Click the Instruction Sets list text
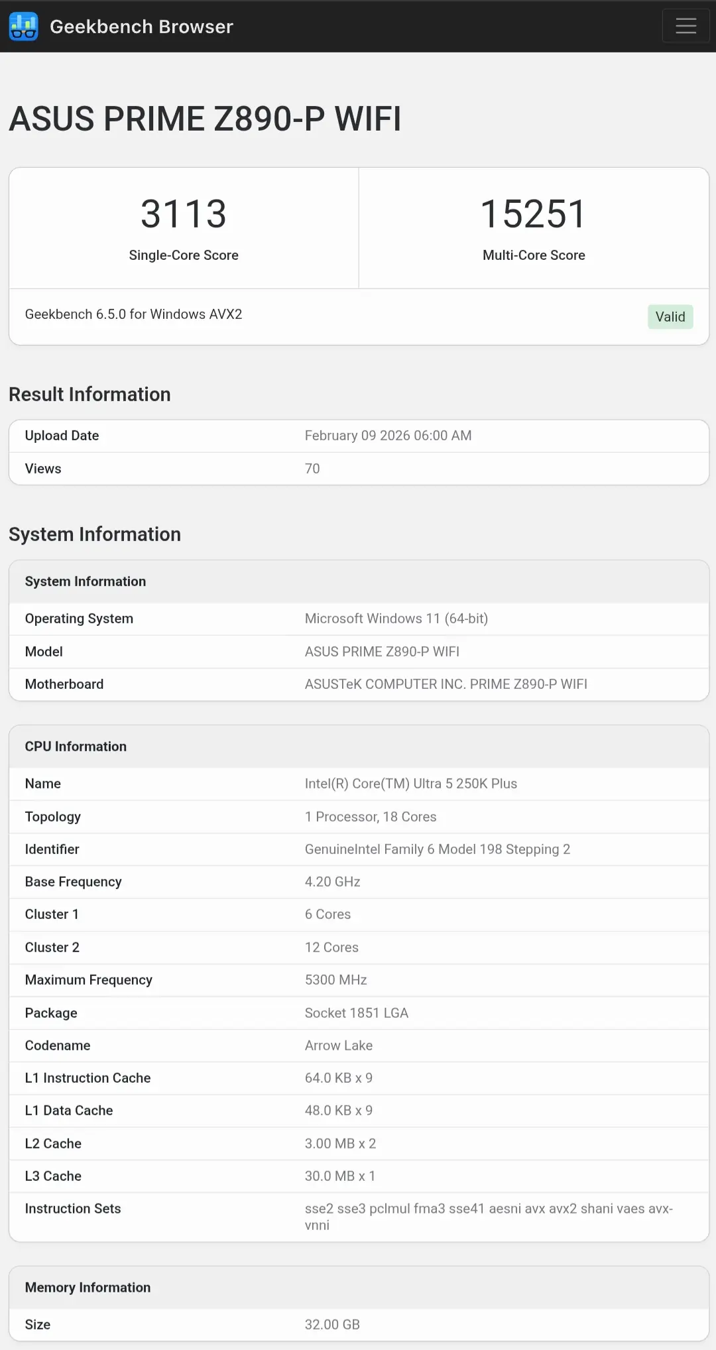 click(x=488, y=1217)
